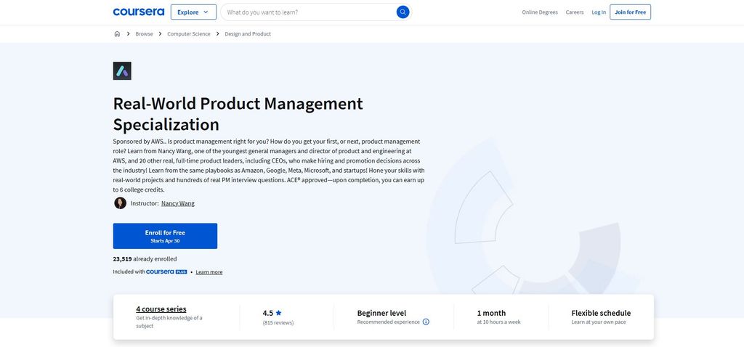
Task: Click the '4.5' rating value
Action: click(268, 313)
